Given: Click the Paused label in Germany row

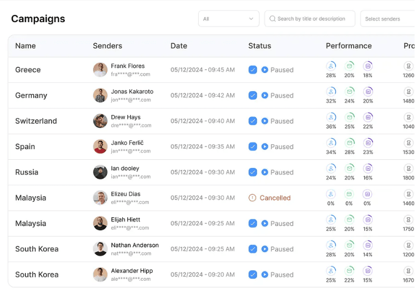Looking at the screenshot, I should [282, 95].
